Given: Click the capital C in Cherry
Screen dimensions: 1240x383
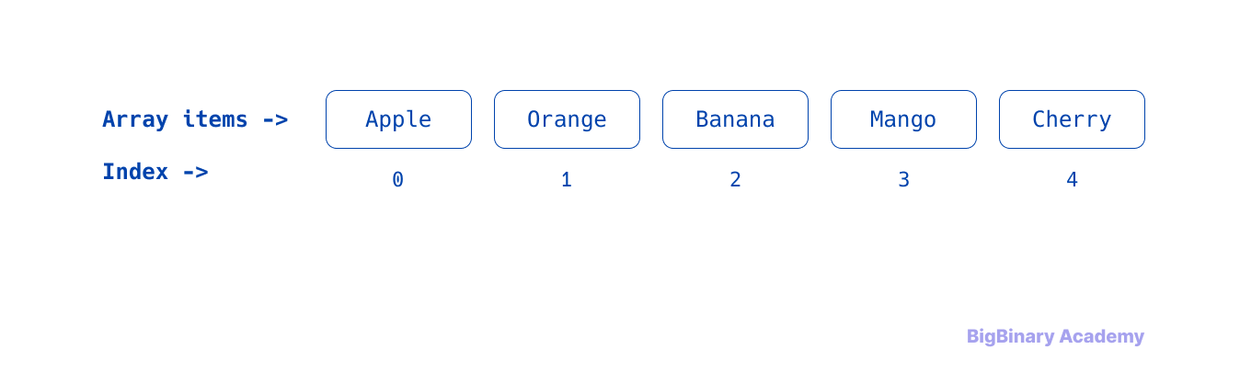Looking at the screenshot, I should (x=1039, y=119).
